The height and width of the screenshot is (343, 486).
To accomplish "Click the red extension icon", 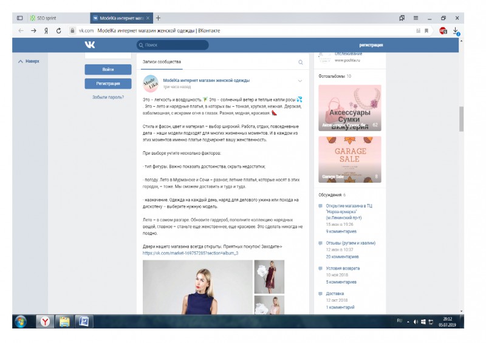I will coord(443,31).
